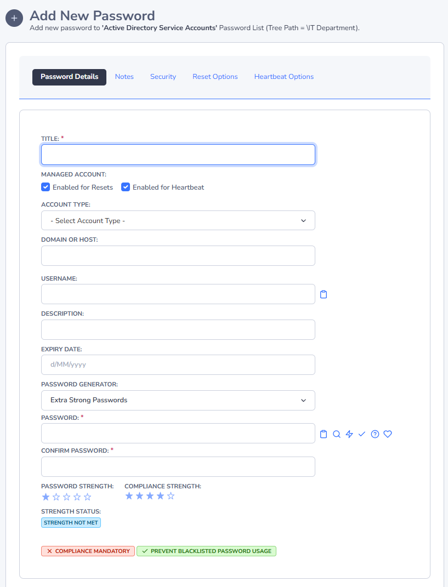Expand the Password Generator dropdown

(178, 400)
